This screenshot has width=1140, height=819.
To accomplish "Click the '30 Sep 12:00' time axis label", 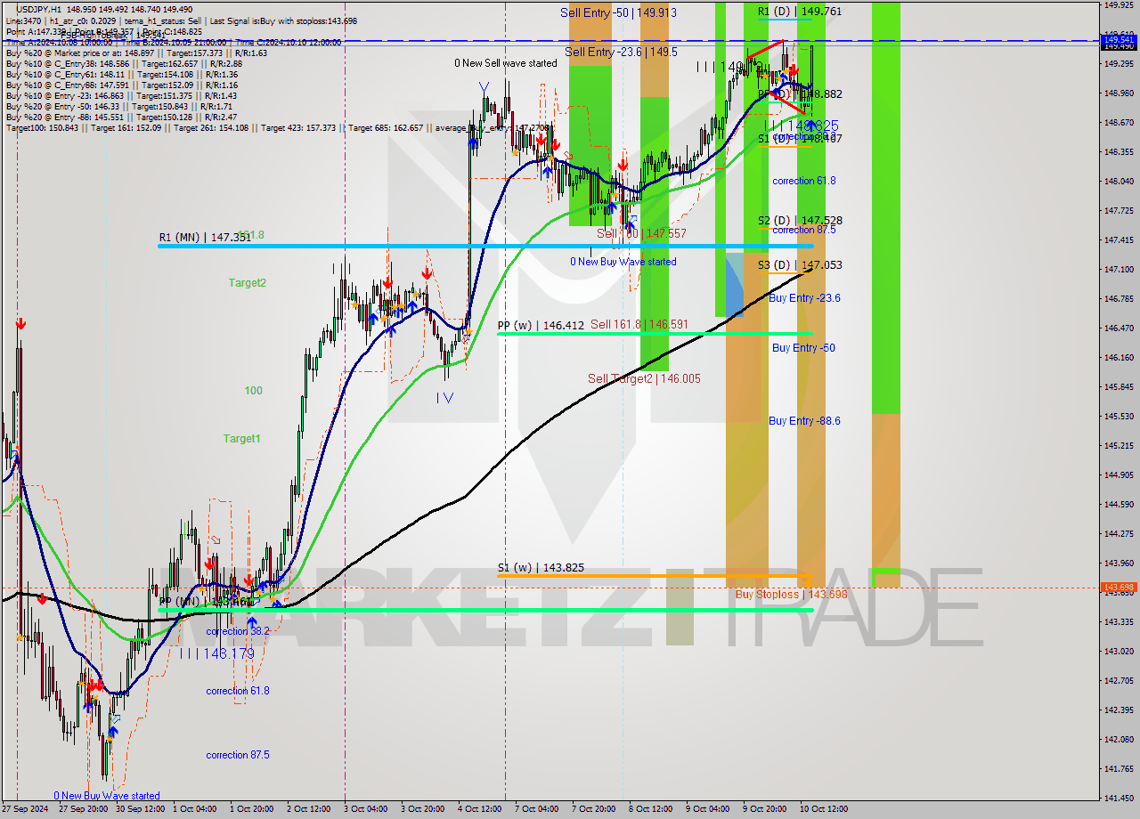I will click(x=142, y=809).
